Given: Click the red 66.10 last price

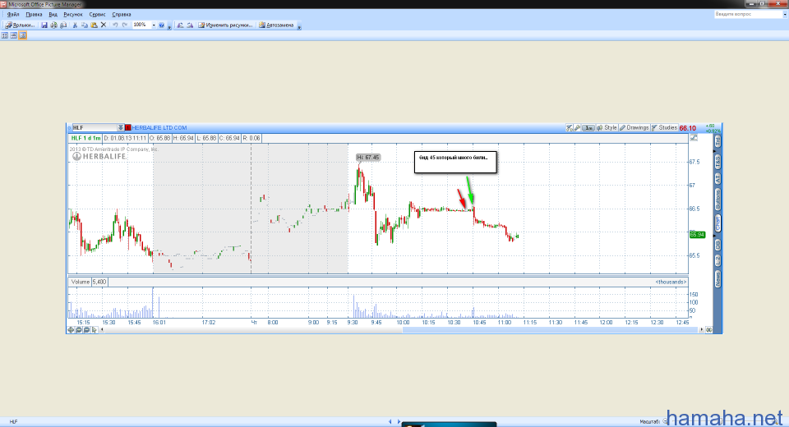Looking at the screenshot, I should [x=688, y=128].
